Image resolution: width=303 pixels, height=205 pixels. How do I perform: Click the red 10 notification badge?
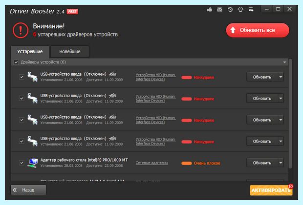291,186
